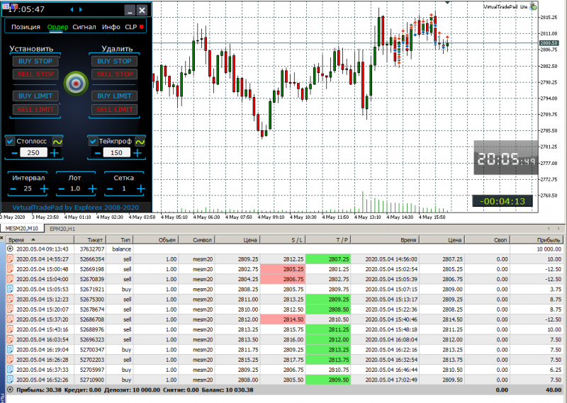Delete BUY LIMIT orders under Удалить
This screenshot has height=403, width=567.
click(114, 96)
